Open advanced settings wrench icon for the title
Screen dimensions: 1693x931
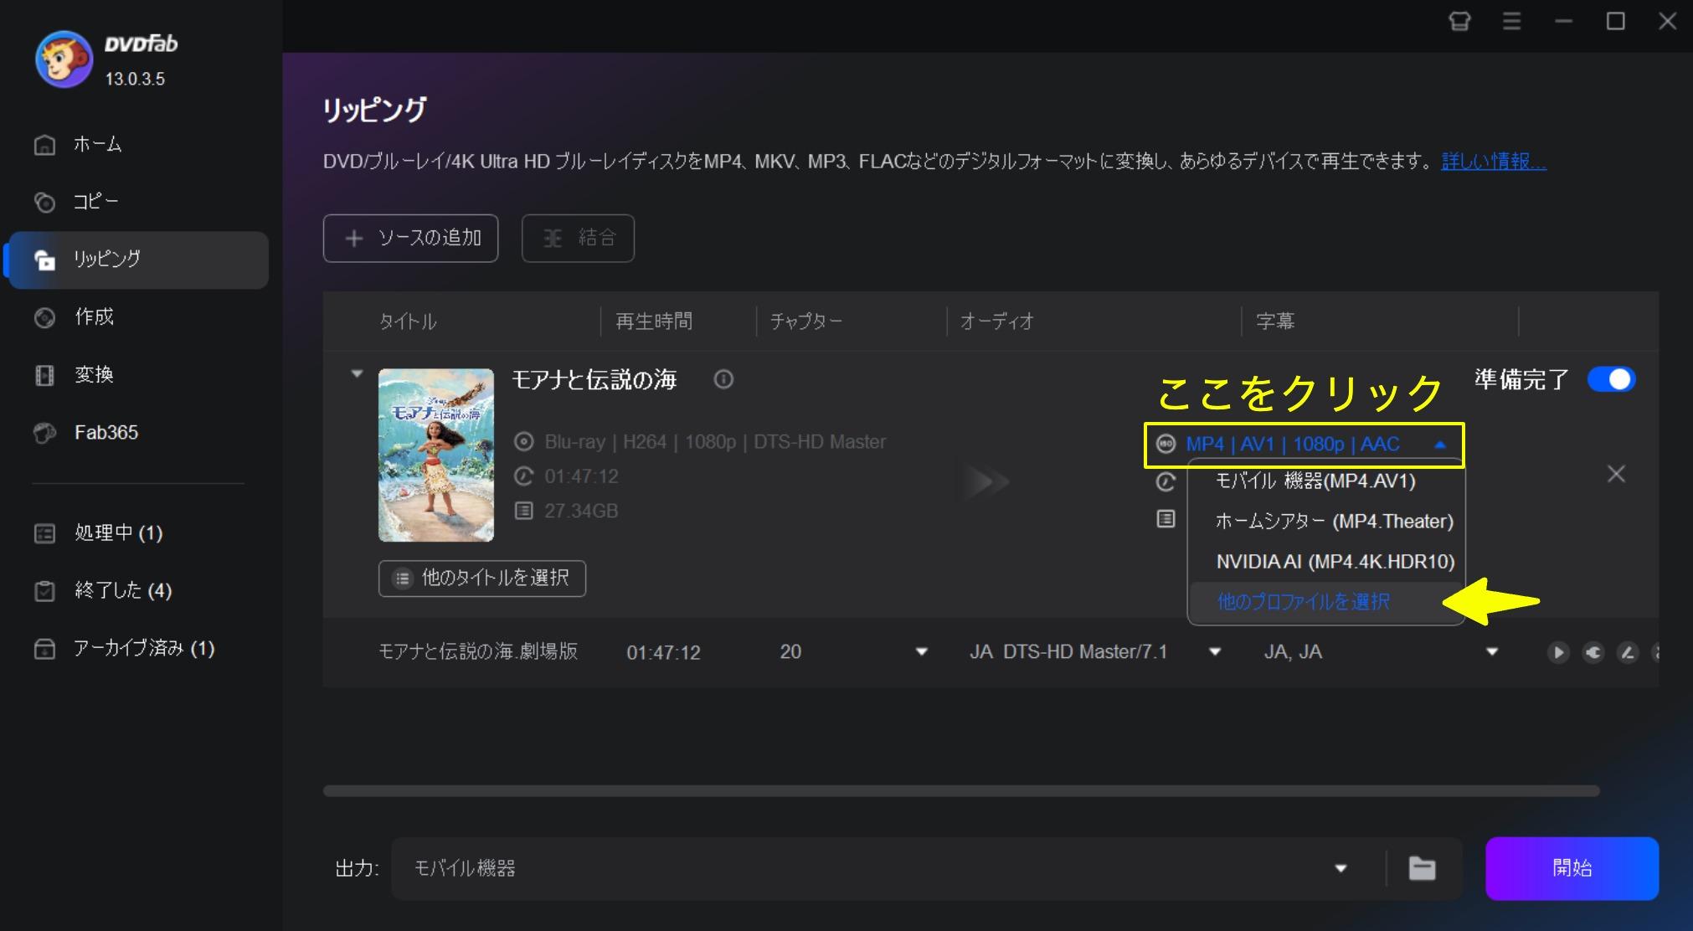1593,652
